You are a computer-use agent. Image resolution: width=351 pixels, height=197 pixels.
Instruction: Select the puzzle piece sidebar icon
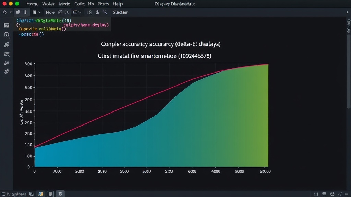coord(7,44)
